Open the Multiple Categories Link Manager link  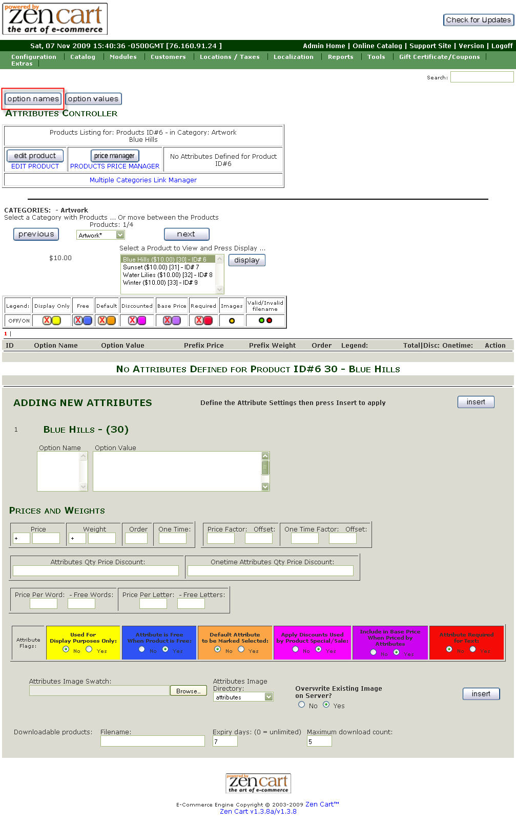[143, 180]
